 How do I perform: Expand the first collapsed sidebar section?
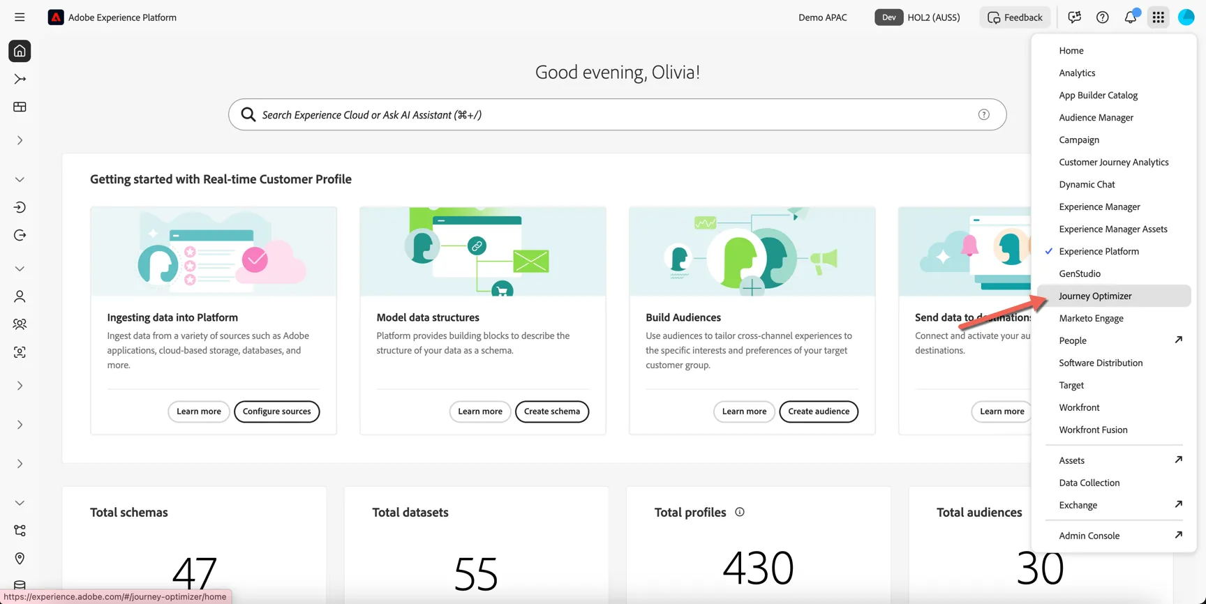click(x=20, y=140)
